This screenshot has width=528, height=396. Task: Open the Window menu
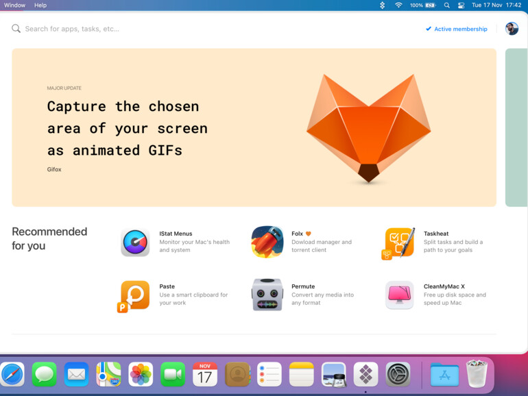[14, 5]
